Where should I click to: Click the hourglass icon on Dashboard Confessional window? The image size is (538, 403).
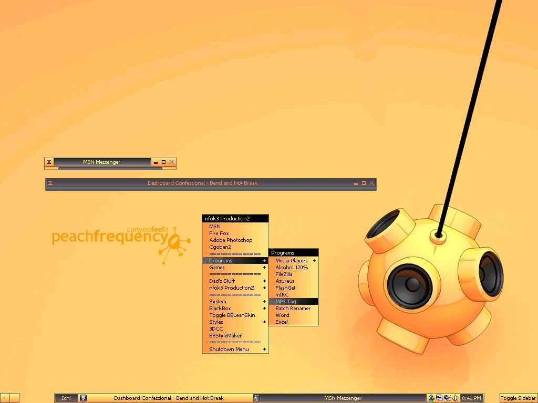[x=50, y=183]
